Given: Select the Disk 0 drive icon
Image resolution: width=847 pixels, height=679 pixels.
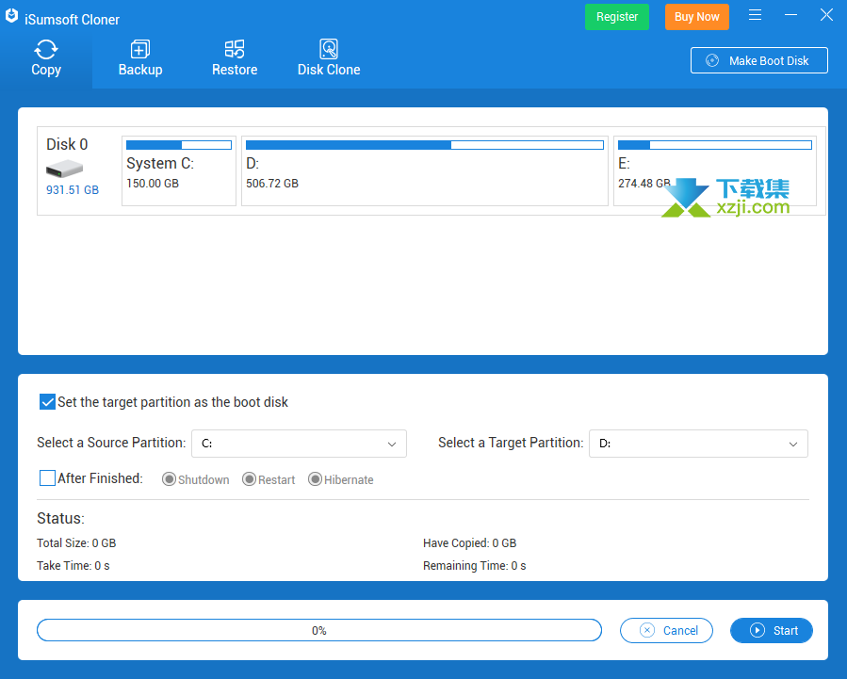Looking at the screenshot, I should tap(64, 169).
